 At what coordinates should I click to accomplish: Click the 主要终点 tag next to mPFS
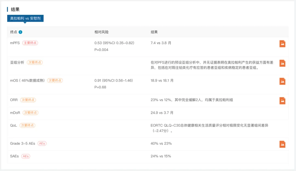(30, 43)
